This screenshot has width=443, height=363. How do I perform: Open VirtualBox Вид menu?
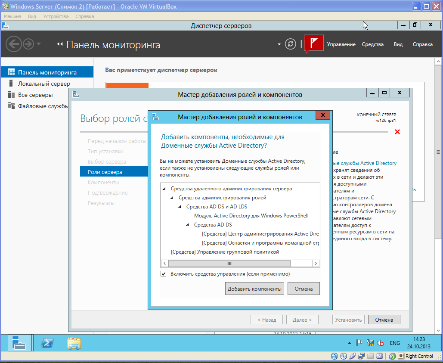(32, 16)
